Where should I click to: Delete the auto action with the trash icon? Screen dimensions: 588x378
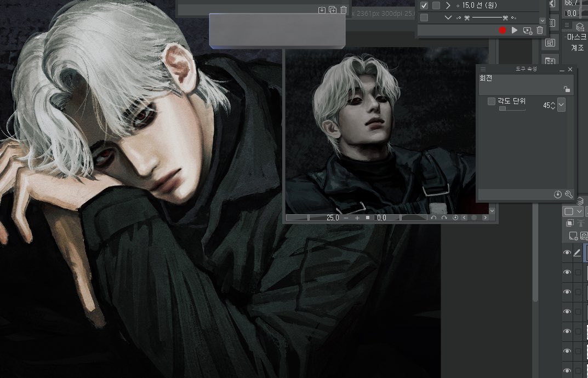[x=540, y=30]
